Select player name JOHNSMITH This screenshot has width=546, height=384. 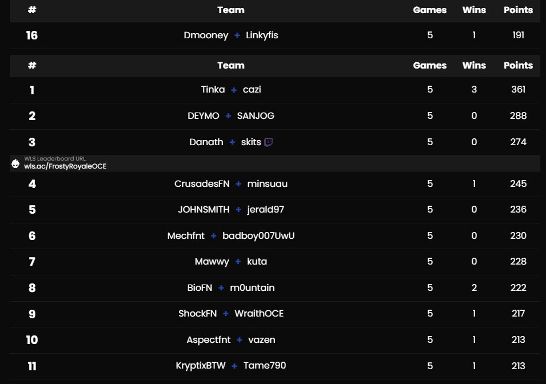(204, 209)
